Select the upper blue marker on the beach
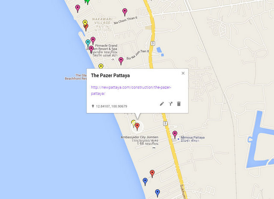This screenshot has height=199, width=274. [x=145, y=181]
